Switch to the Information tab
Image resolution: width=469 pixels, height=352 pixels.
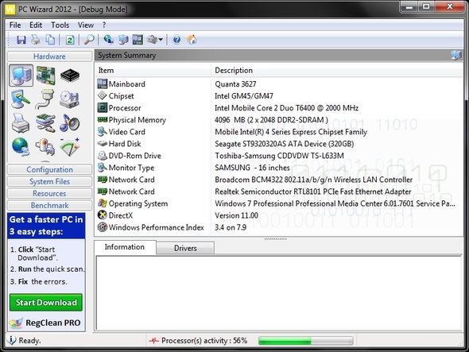(125, 247)
